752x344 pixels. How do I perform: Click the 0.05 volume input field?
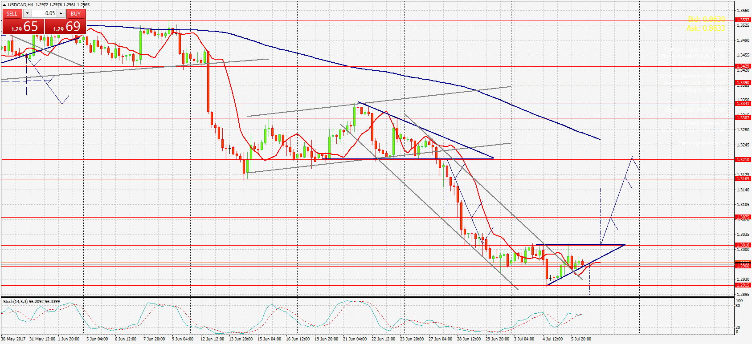[x=44, y=13]
